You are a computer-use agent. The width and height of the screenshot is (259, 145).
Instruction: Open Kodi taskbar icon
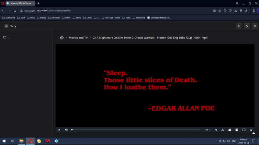click(x=56, y=141)
